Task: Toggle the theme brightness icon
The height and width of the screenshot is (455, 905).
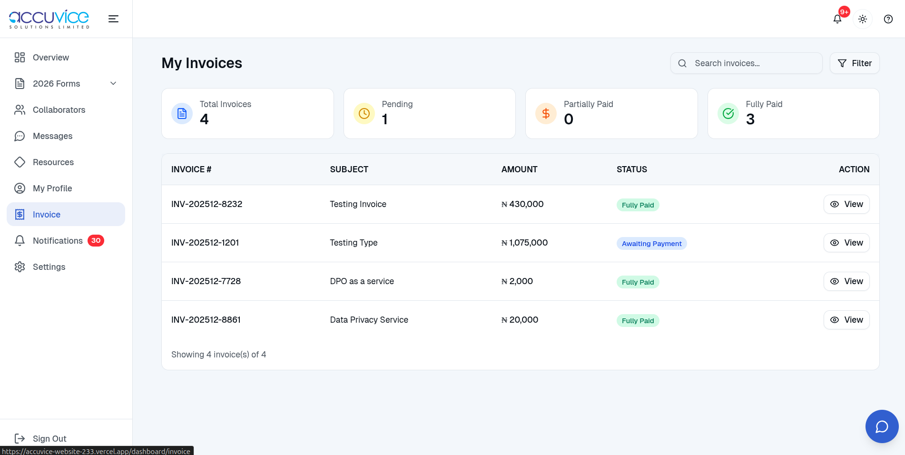Action: pos(863,19)
